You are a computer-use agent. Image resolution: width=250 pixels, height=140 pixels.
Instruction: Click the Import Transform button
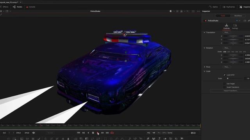[x=231, y=91]
